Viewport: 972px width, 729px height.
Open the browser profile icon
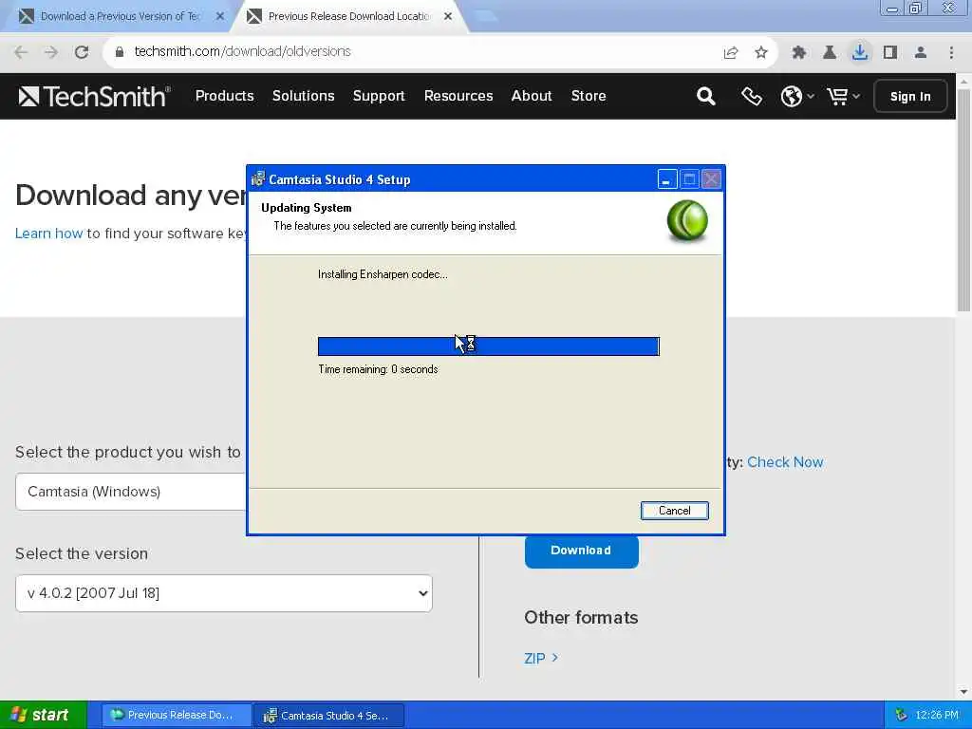921,53
